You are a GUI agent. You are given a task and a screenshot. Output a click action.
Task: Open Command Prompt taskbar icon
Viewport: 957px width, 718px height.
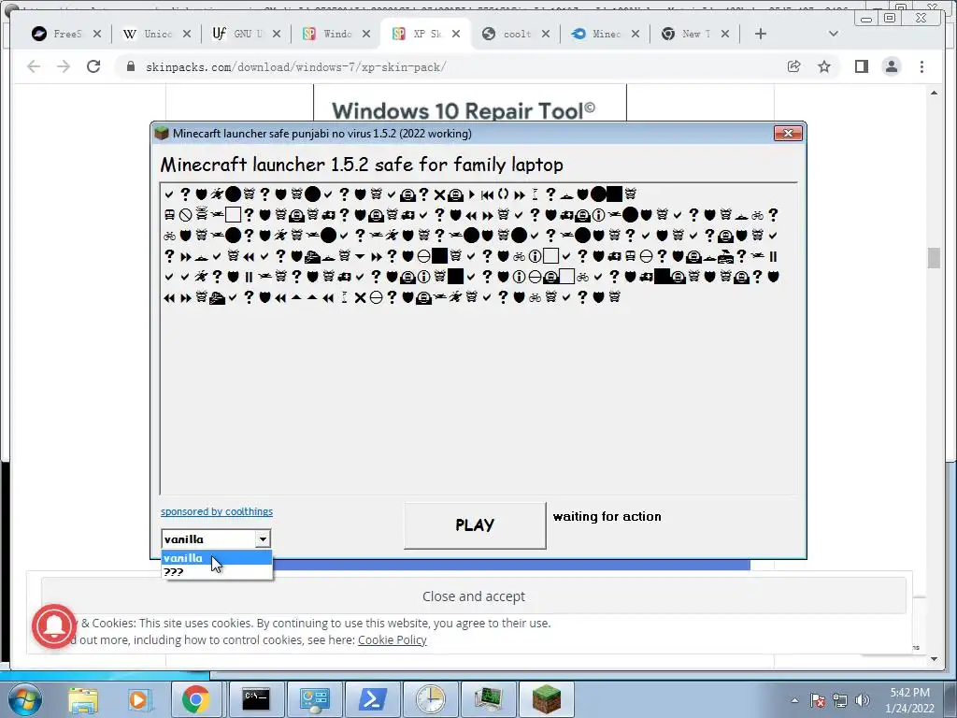pyautogui.click(x=256, y=699)
